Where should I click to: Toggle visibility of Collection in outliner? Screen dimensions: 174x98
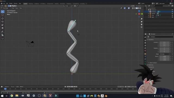172,10
